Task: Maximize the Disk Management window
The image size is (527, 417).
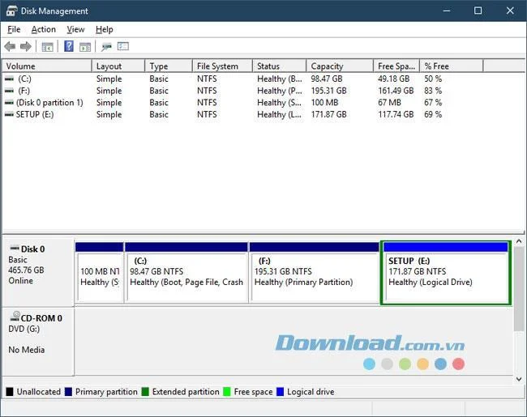Action: click(478, 11)
